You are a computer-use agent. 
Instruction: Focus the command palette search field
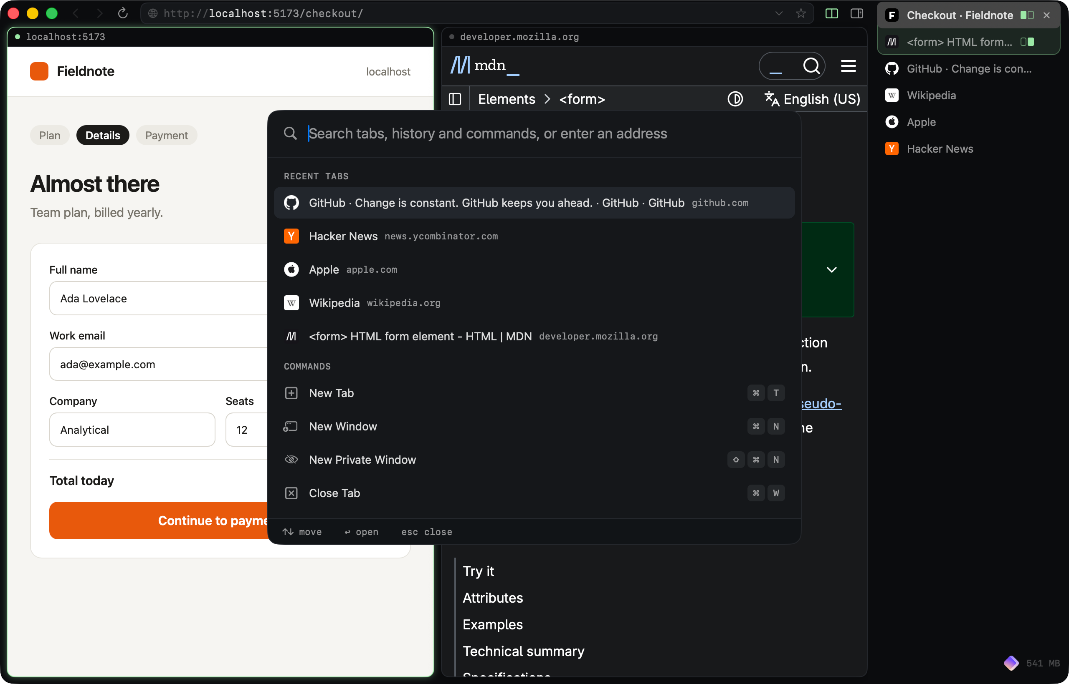coord(534,133)
